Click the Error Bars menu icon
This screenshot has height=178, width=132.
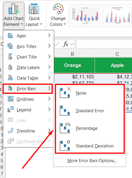[10, 88]
